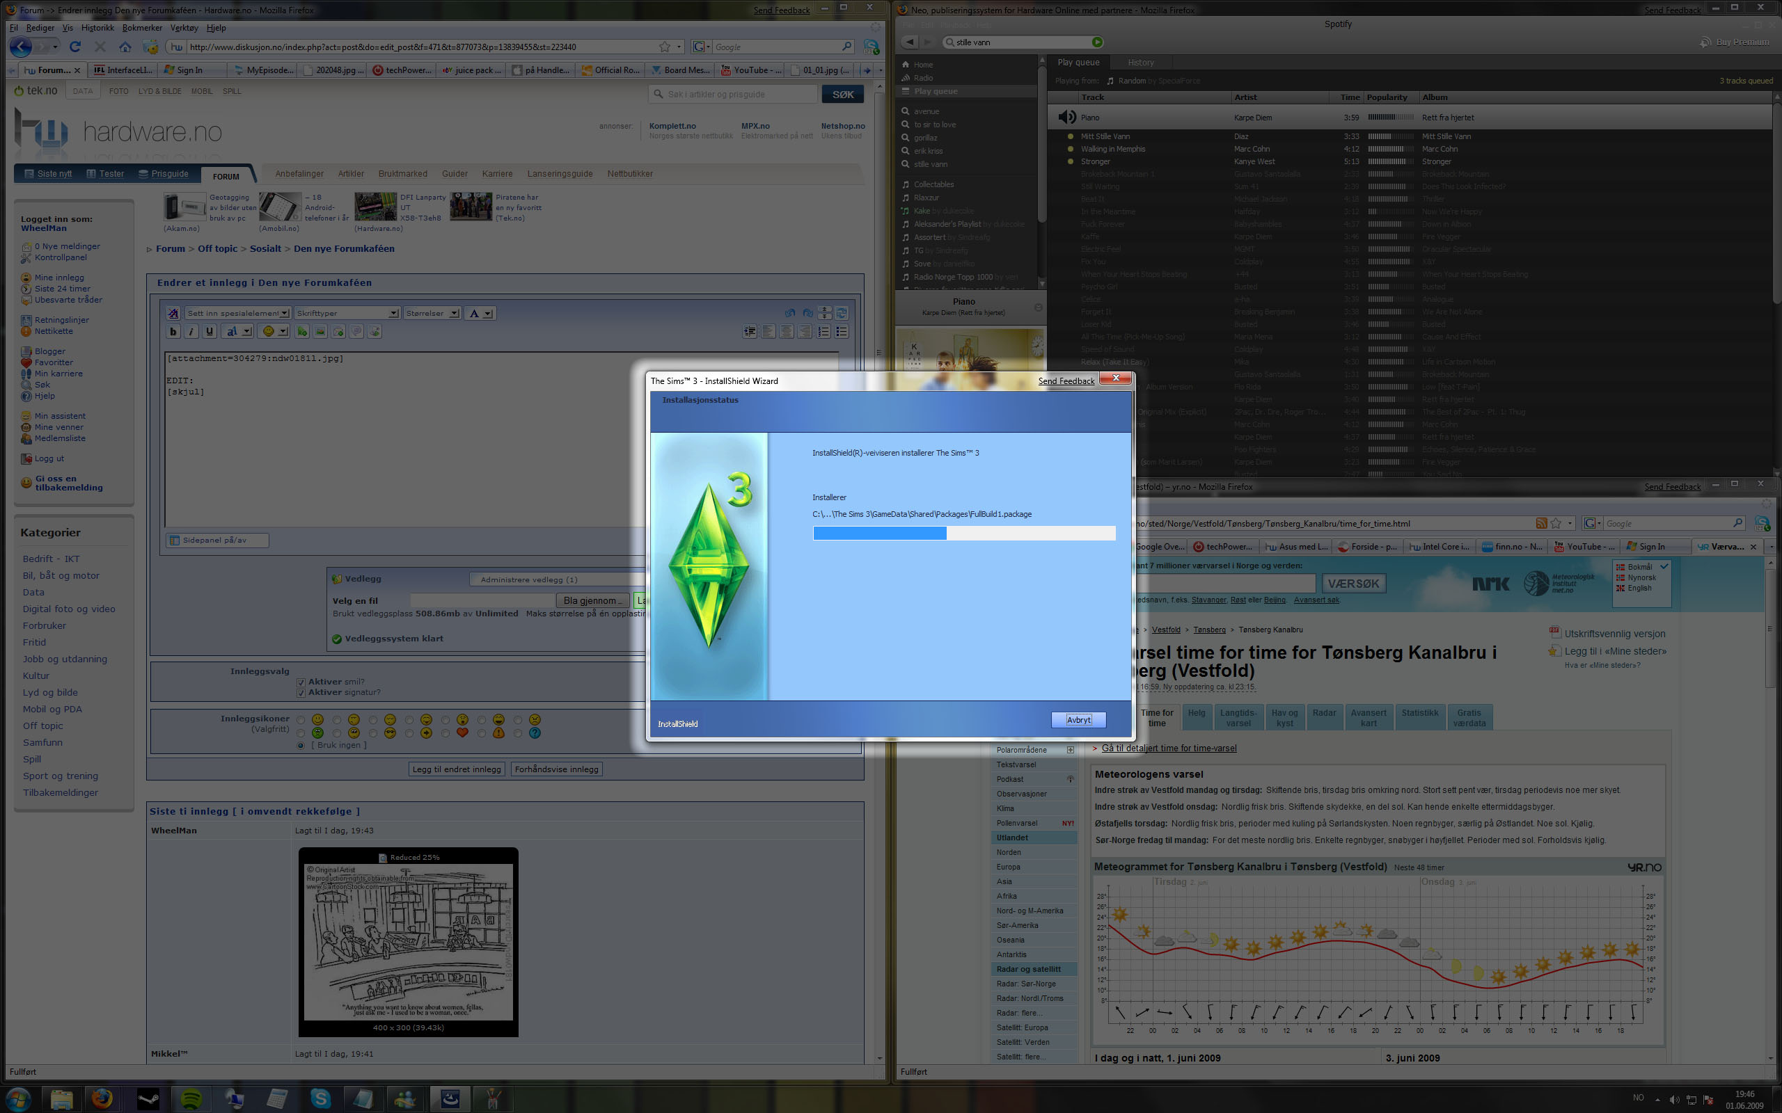Click Firefox back arrow in forum window
Screen dimensions: 1782x1113
pos(21,47)
